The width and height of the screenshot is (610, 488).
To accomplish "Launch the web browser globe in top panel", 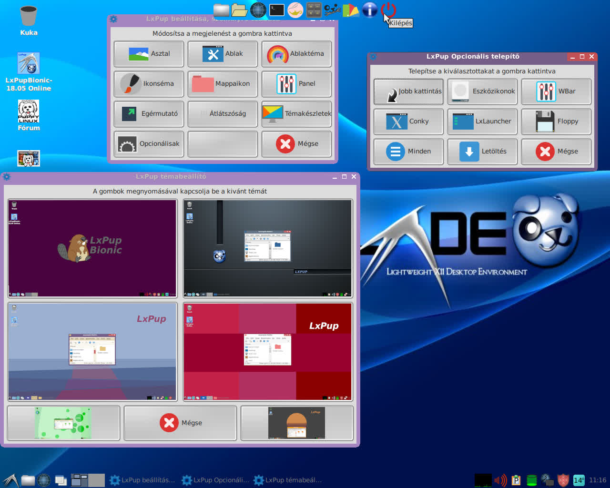I will [x=258, y=10].
